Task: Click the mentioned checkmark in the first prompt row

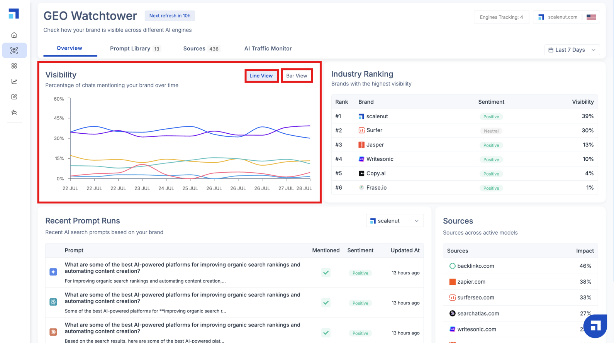Action: (326, 273)
